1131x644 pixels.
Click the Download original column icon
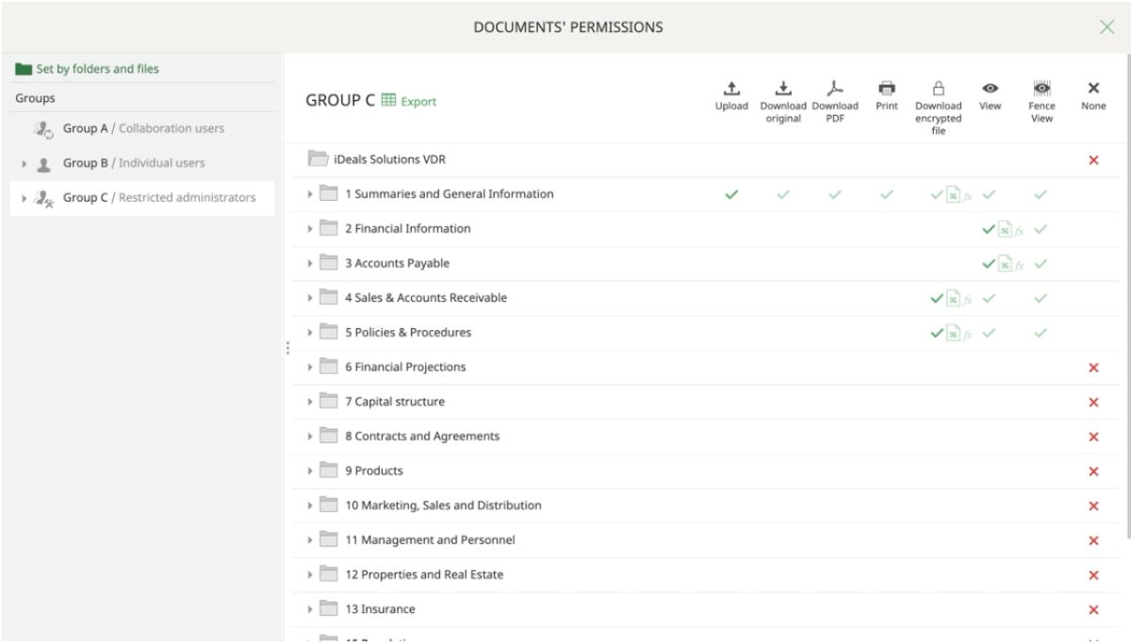pos(784,89)
